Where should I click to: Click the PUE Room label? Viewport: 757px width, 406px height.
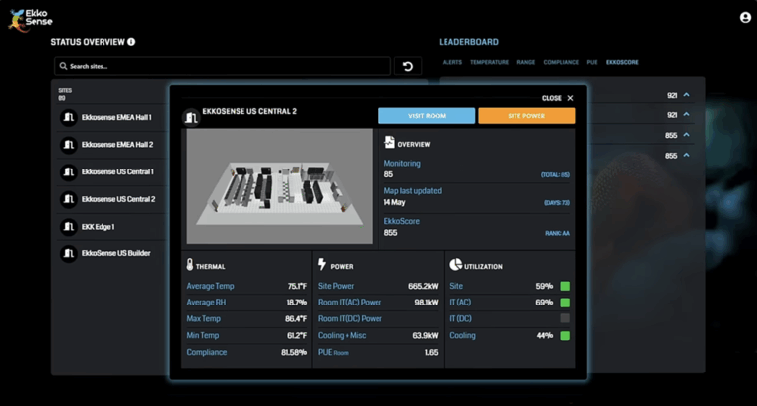333,352
